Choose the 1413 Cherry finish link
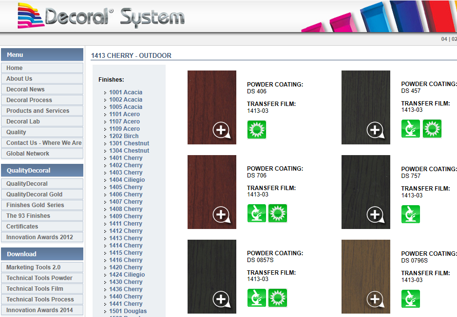 pos(126,238)
